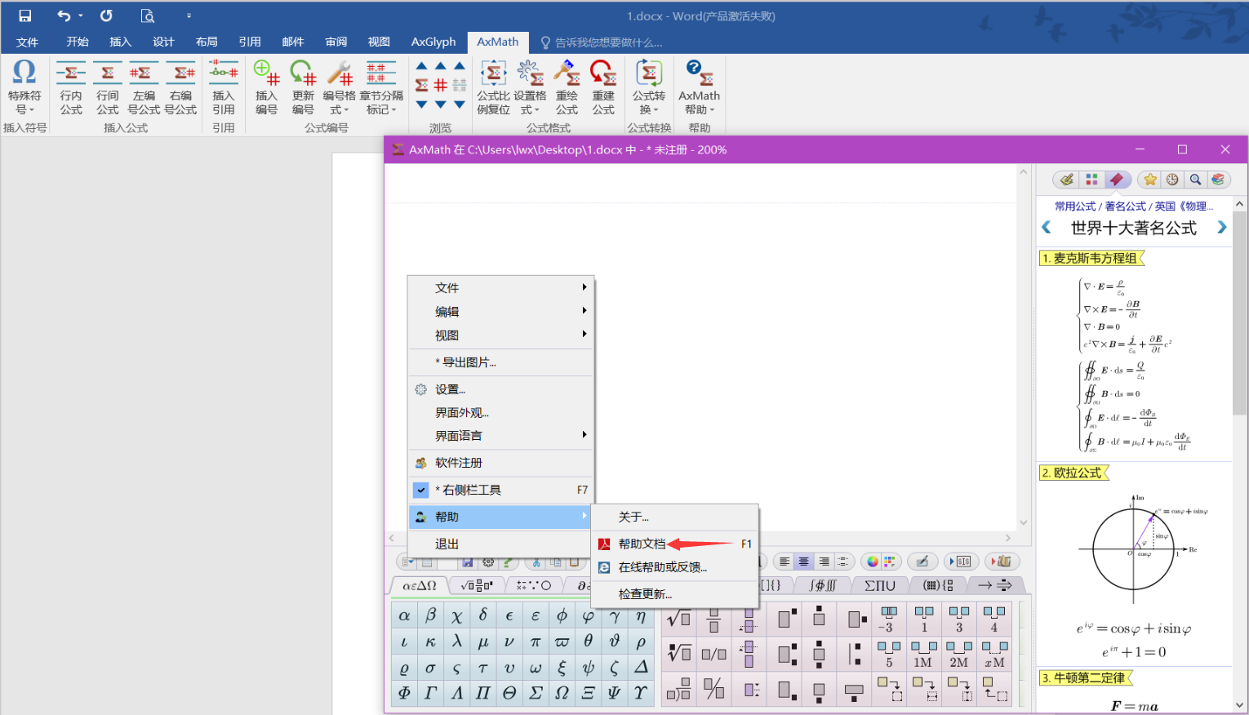The image size is (1249, 715).
Task: Click 公式比例复位 (reset formula scale)
Action: click(x=493, y=88)
